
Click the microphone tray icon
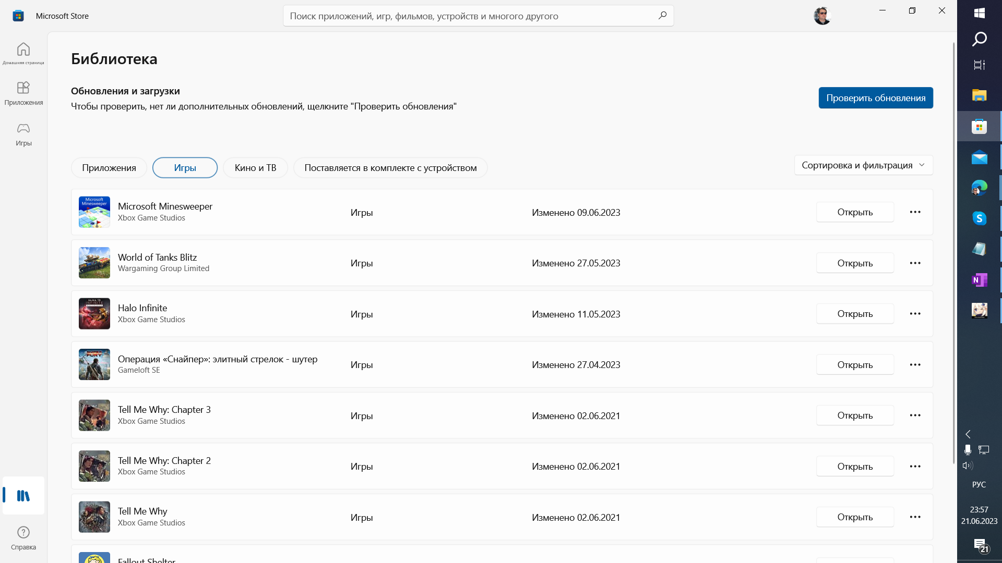(968, 450)
